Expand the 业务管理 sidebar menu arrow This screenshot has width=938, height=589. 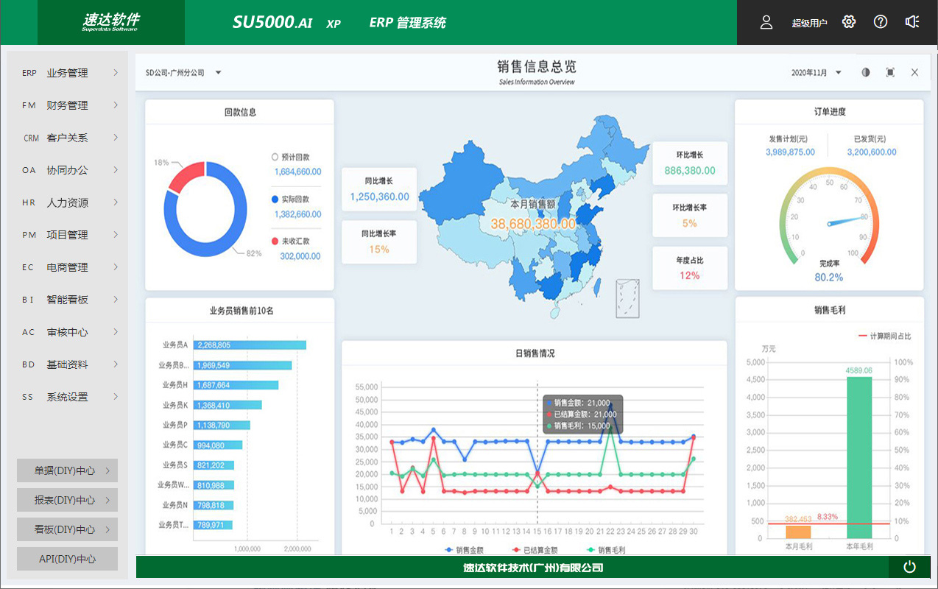tap(116, 73)
